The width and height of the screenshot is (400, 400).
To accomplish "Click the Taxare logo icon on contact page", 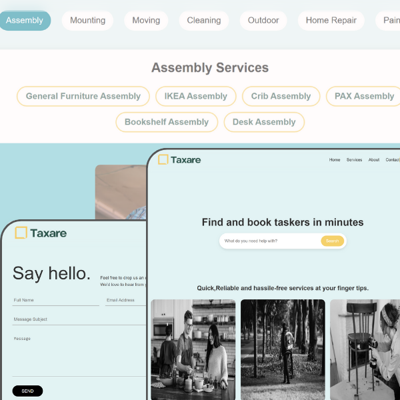I will [x=21, y=233].
